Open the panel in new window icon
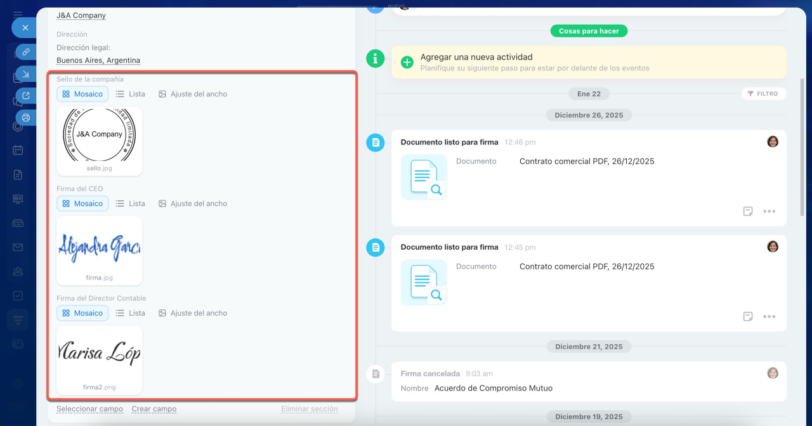 (26, 96)
